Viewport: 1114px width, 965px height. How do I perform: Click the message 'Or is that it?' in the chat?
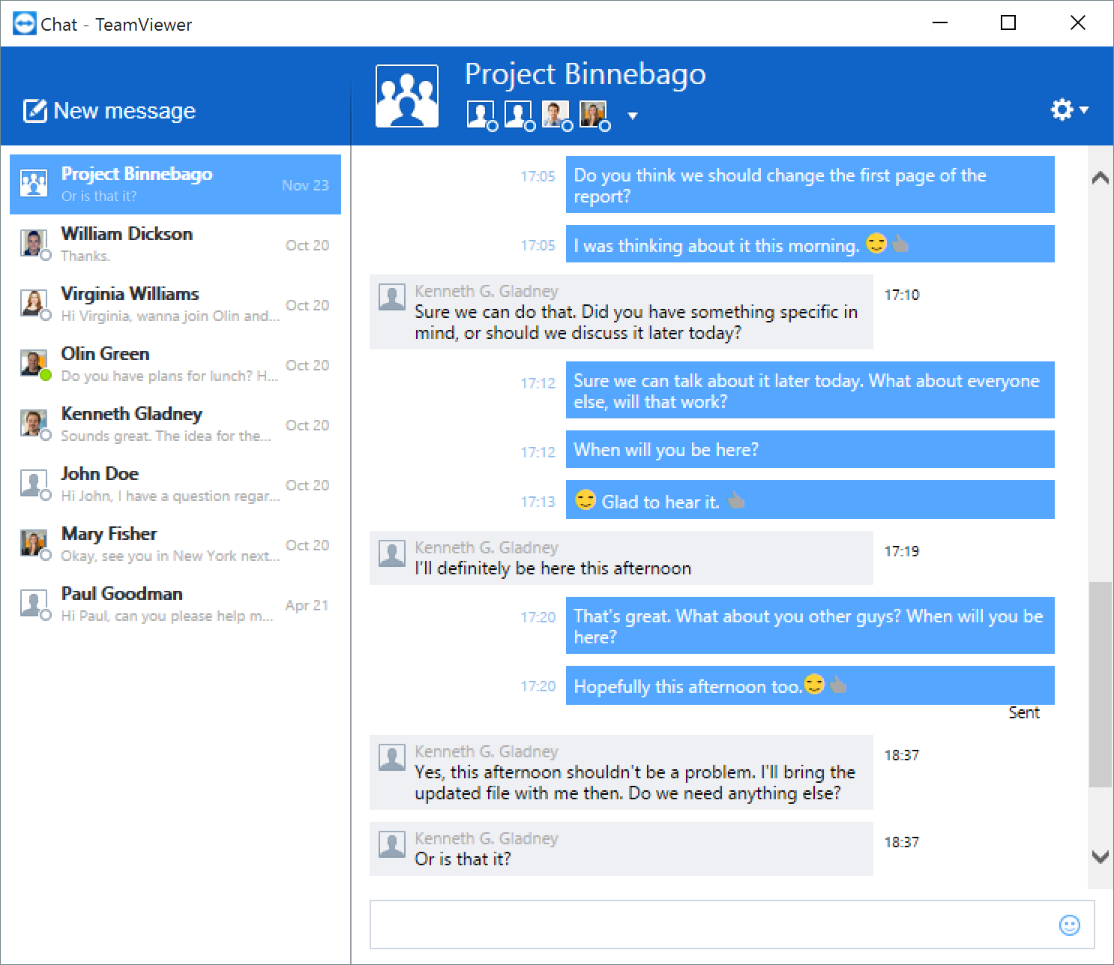click(x=621, y=849)
